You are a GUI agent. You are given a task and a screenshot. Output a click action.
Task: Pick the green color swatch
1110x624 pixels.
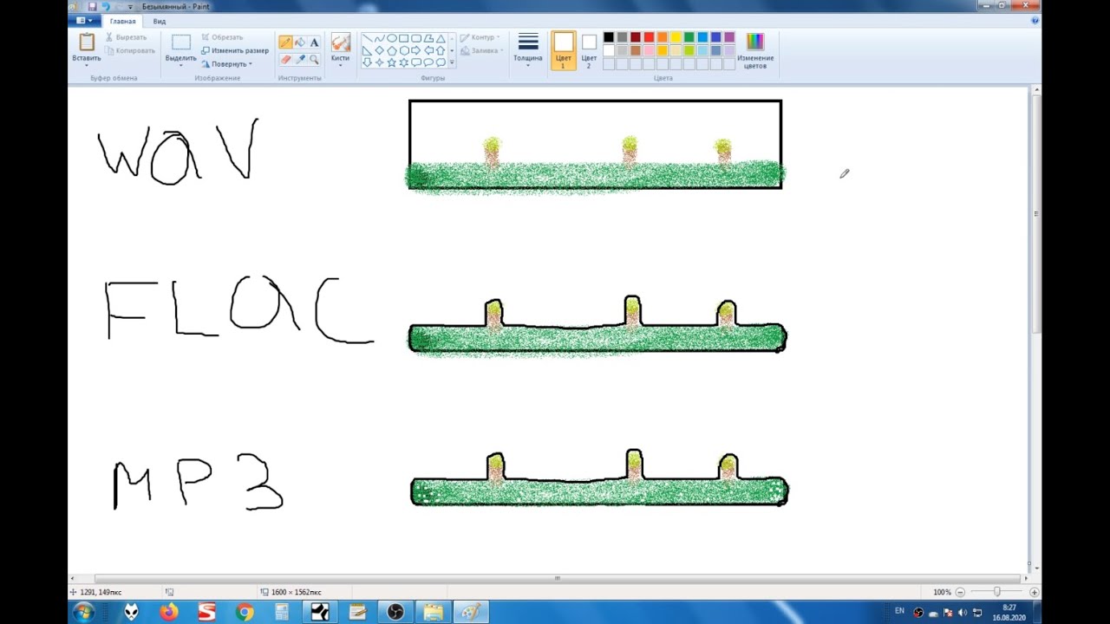(689, 37)
